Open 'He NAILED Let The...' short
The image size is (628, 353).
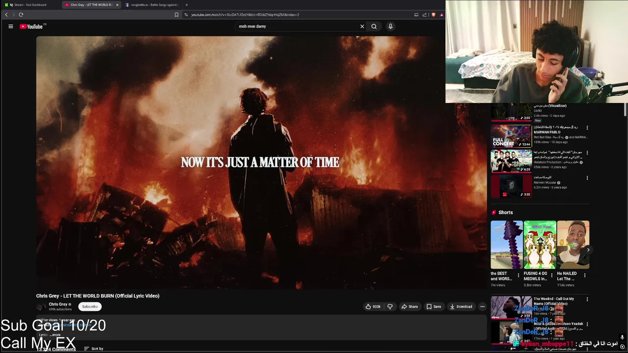click(x=573, y=245)
